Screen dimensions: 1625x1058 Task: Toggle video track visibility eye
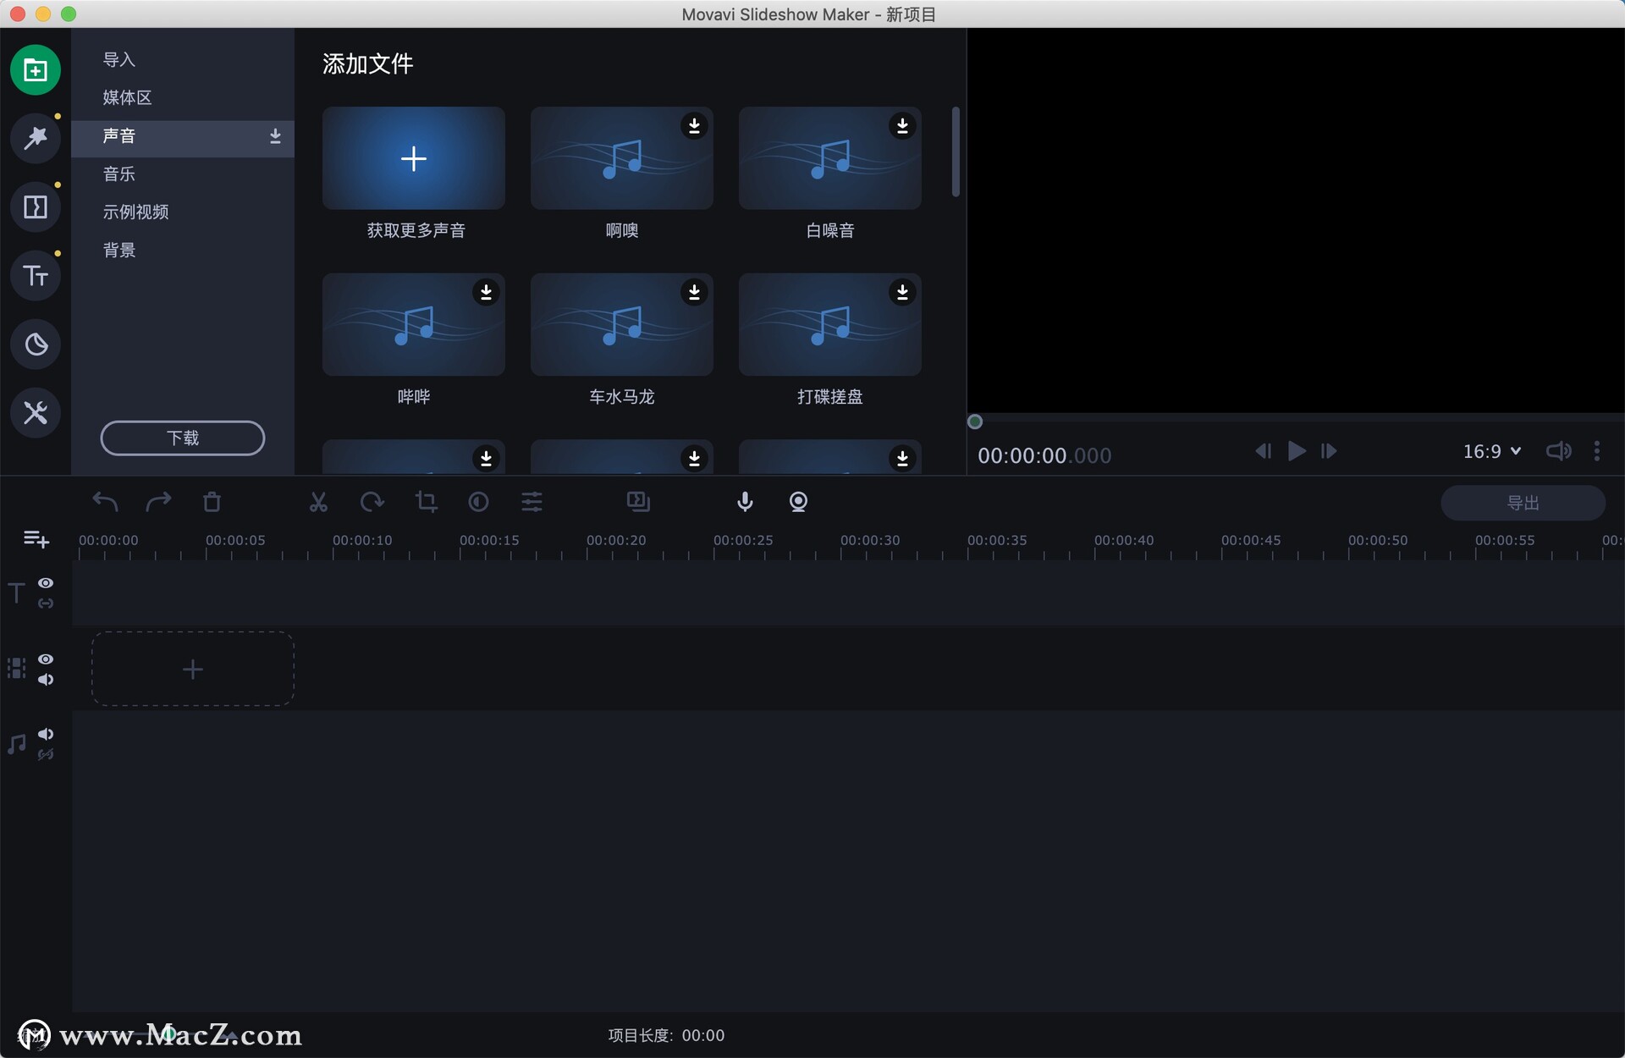pyautogui.click(x=46, y=659)
